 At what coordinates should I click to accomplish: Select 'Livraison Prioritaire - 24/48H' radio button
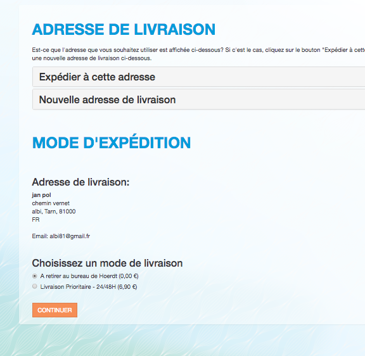coord(35,286)
